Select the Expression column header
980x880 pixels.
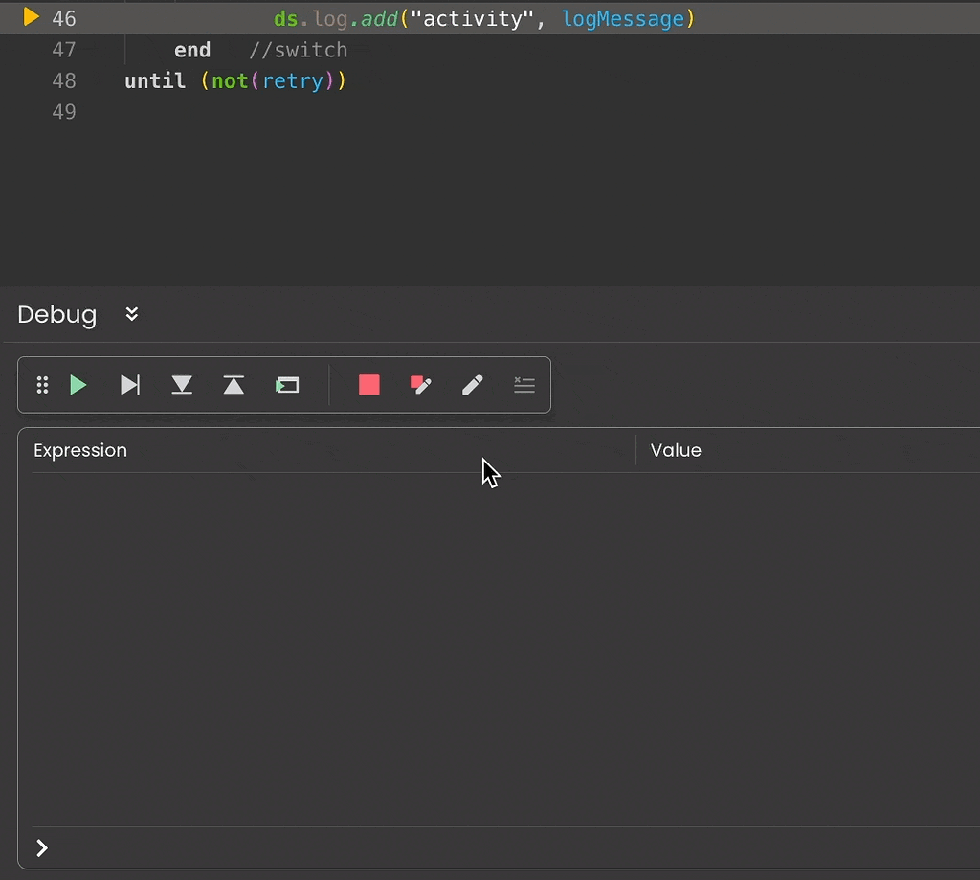coord(80,450)
